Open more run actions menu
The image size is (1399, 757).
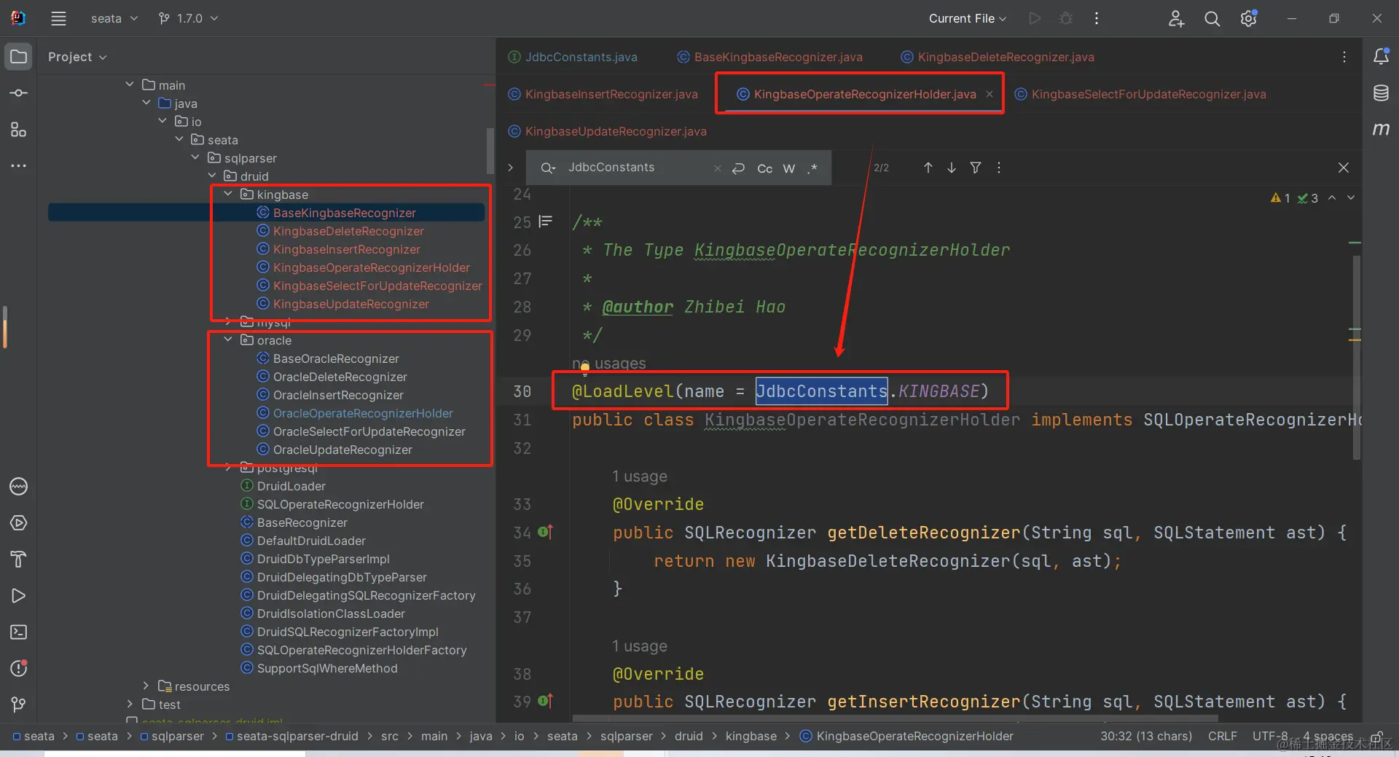tap(1097, 18)
